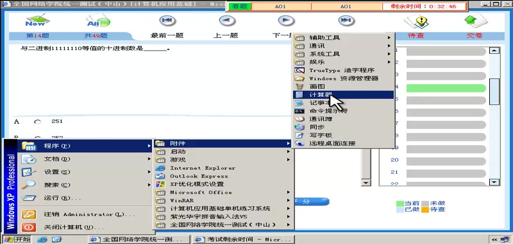This screenshot has height=244, width=513.
Task: Open 考试剩余时间 taskbar window button
Action: 244,240
